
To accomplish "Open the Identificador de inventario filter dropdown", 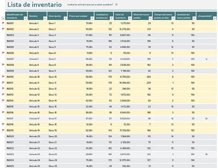I will pyautogui.click(x=25, y=18).
